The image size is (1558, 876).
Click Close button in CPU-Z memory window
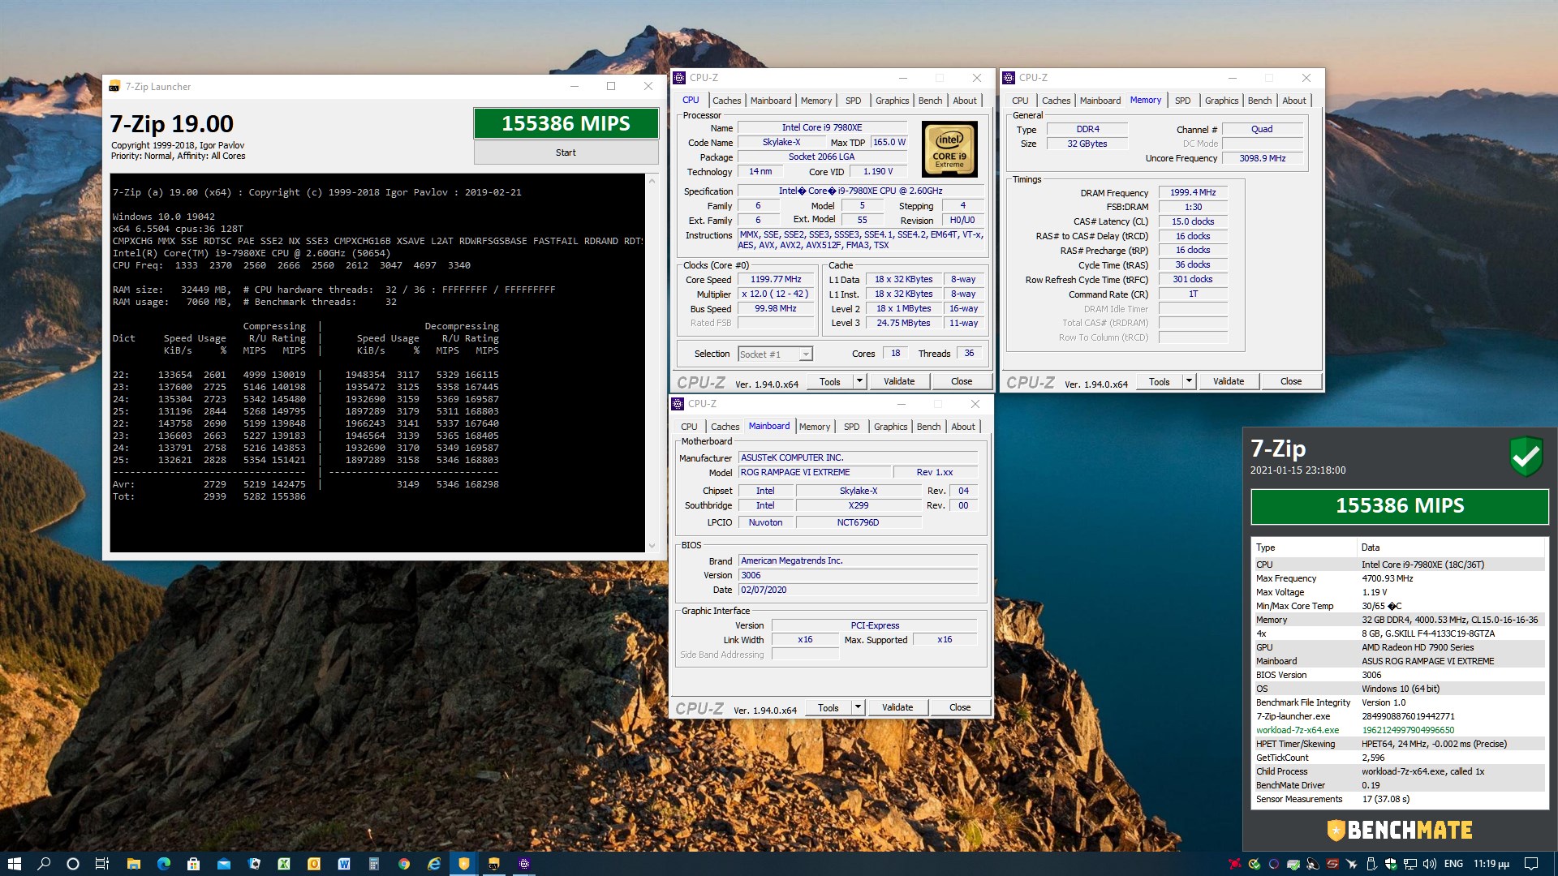(x=1290, y=381)
